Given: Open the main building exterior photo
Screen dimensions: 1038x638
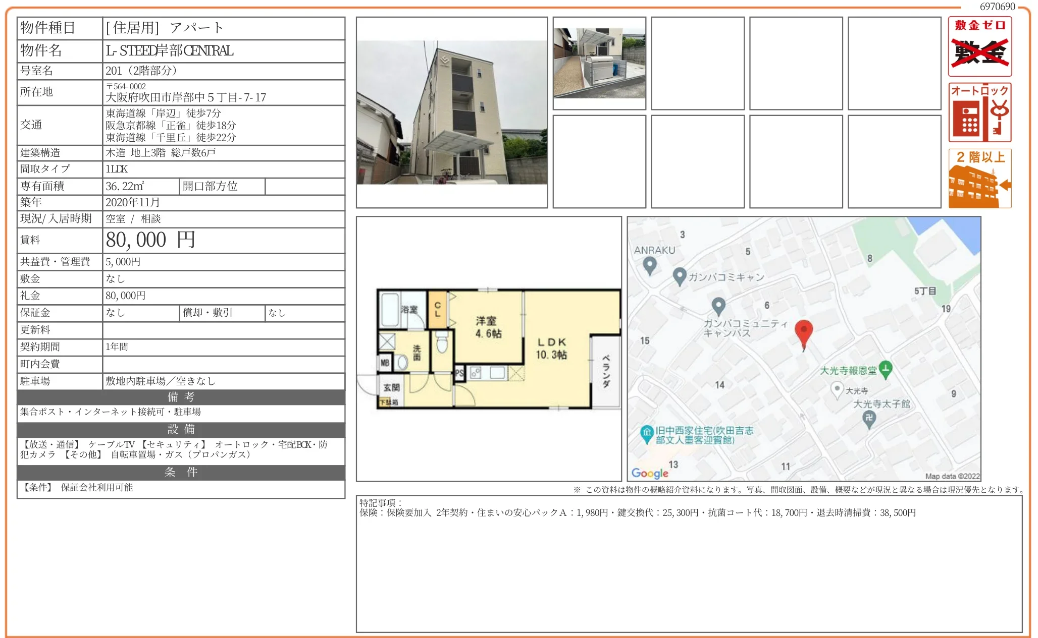Looking at the screenshot, I should coord(452,112).
